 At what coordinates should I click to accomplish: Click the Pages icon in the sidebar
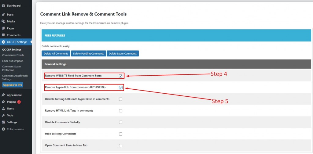point(3,28)
